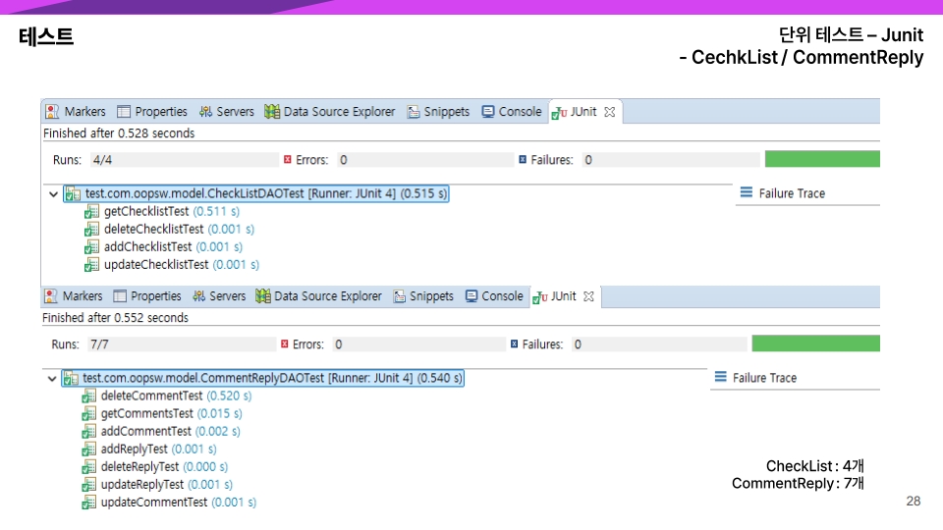Click the getCommentsTest passed-test icon
The height and width of the screenshot is (530, 943).
[88, 413]
